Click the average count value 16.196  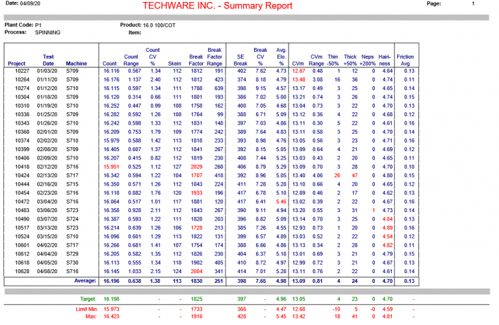tap(111, 281)
